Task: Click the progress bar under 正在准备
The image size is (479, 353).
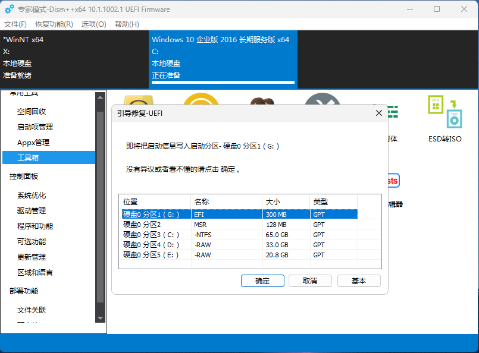Action: (x=223, y=82)
